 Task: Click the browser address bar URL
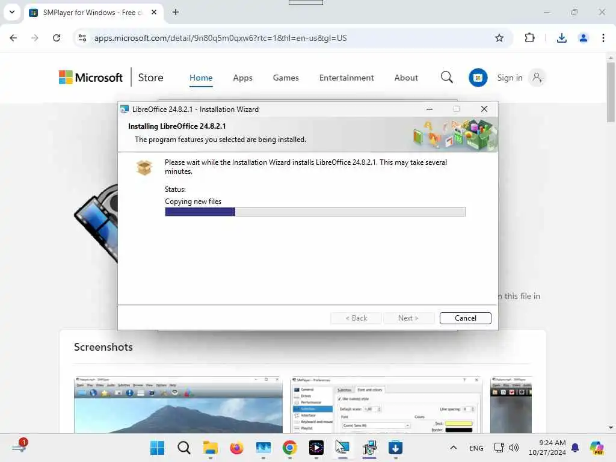pyautogui.click(x=220, y=38)
